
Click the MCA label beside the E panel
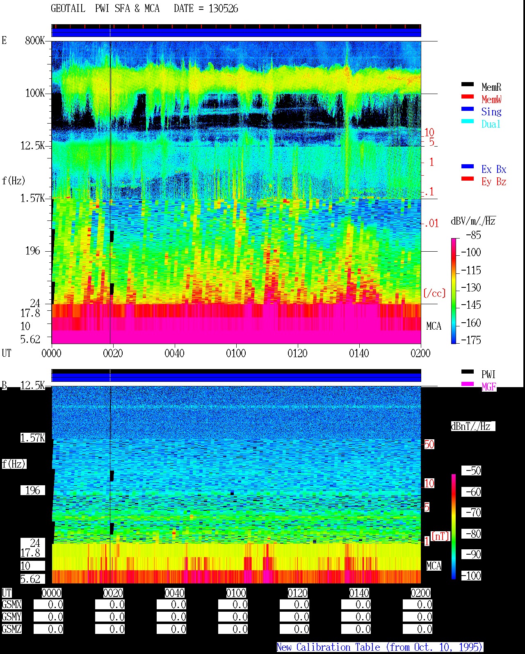pos(434,326)
